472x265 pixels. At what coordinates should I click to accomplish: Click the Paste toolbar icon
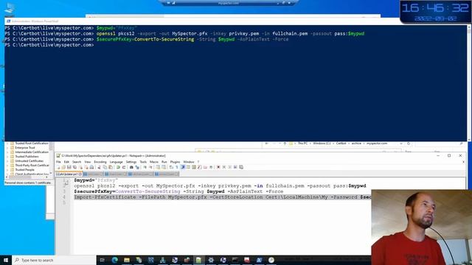pyautogui.click(x=110, y=167)
